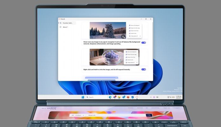Click the Sign up link on stock site
221x127 pixels.
pos(167,108)
